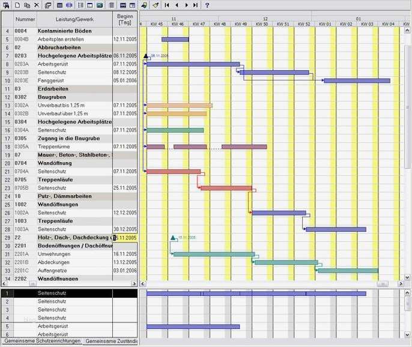Screen dimensions: 412x347
Task: Select the Arbeitsgerüst row 0203A
Action: point(70,64)
